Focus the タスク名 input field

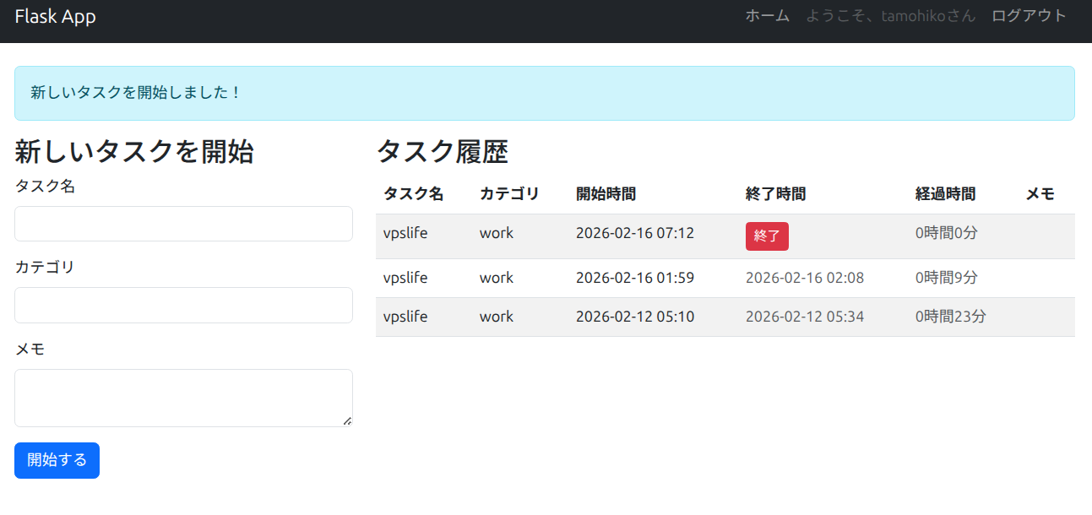183,224
